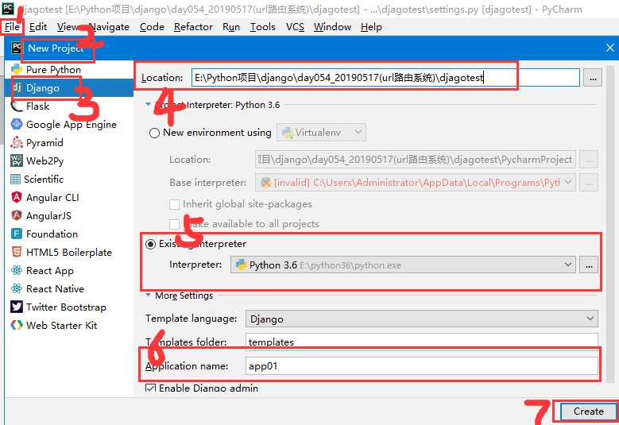This screenshot has height=425, width=619.
Task: Click the Python icon in Interpreter combo box
Action: [x=242, y=265]
